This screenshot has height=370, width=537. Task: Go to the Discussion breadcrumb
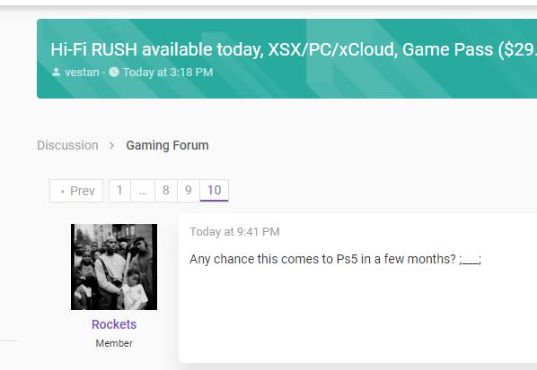[67, 145]
